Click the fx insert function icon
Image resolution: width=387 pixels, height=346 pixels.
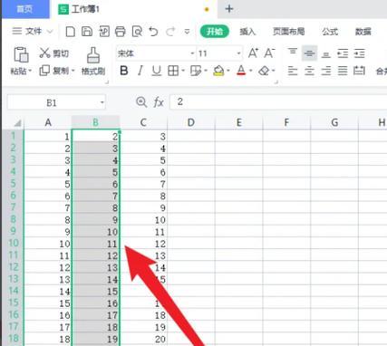[159, 102]
